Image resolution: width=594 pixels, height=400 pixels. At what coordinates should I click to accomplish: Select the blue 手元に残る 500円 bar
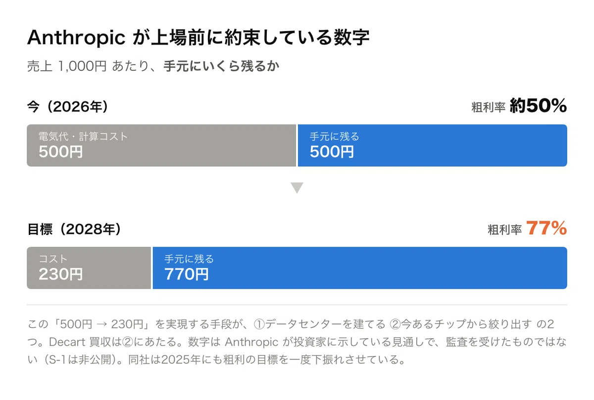(x=432, y=145)
